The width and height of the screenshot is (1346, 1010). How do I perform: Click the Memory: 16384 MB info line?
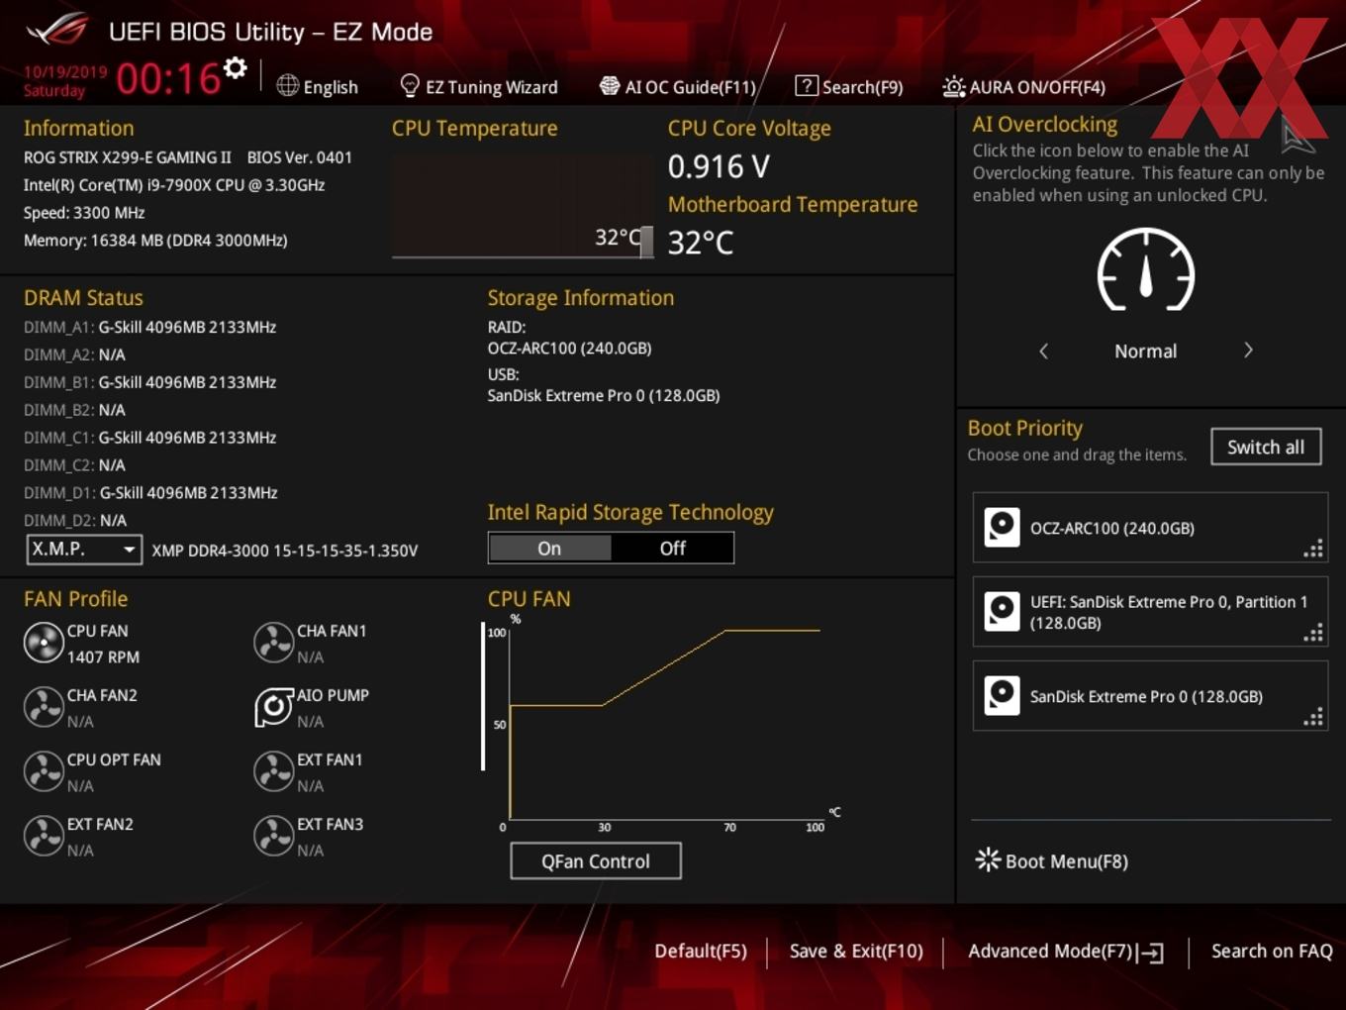155,241
